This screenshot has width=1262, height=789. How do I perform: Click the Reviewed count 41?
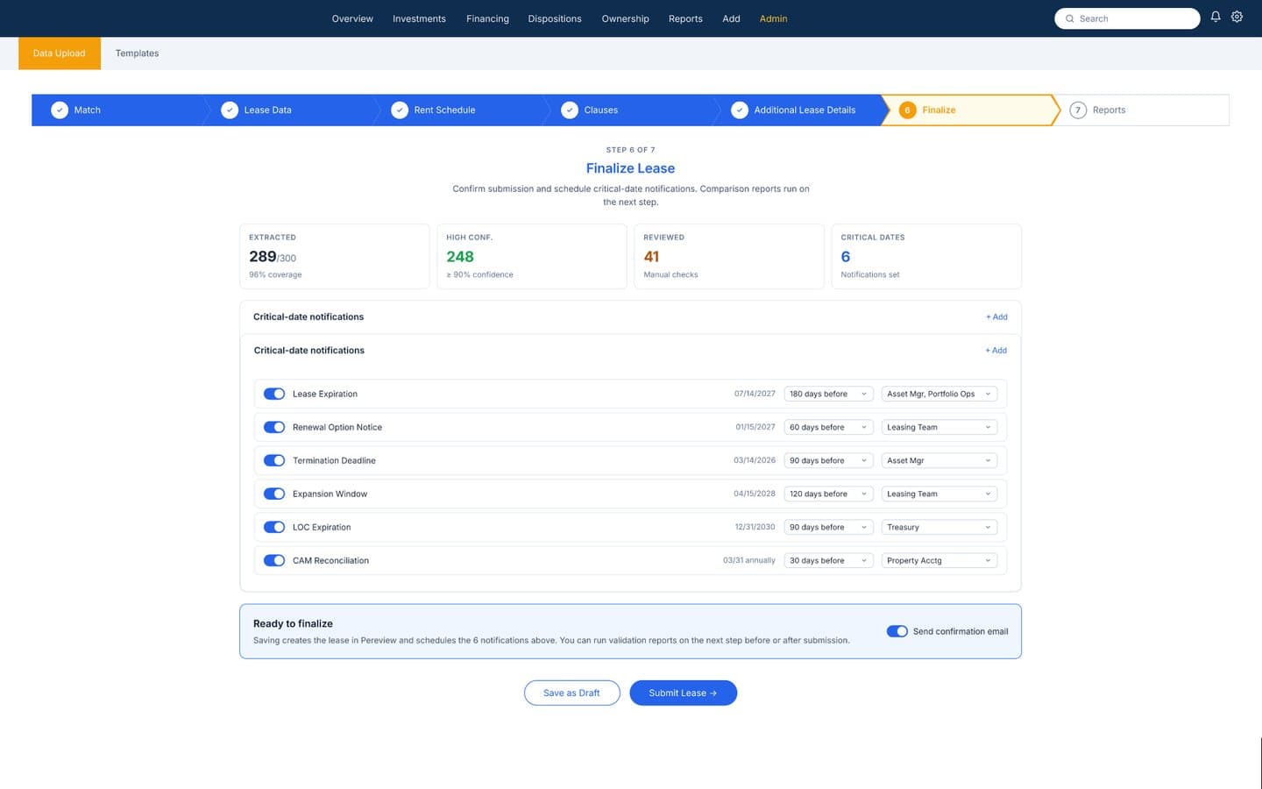tap(651, 257)
